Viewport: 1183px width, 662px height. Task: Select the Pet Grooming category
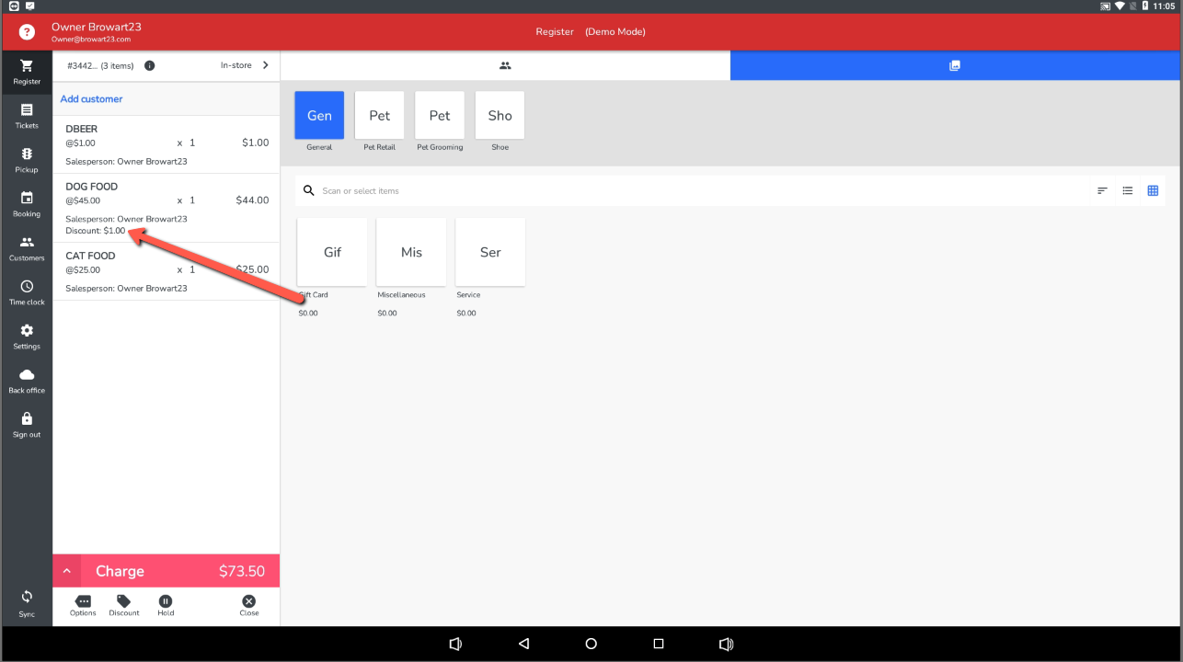click(x=440, y=116)
